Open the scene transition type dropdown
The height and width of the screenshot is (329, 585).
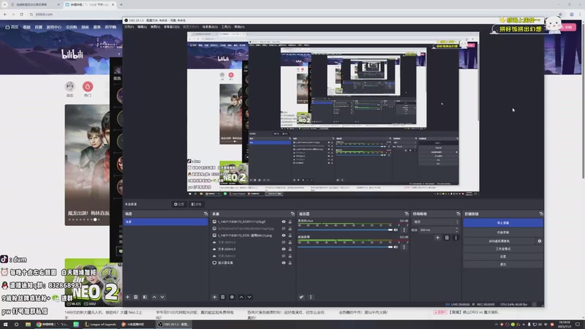pos(436,222)
